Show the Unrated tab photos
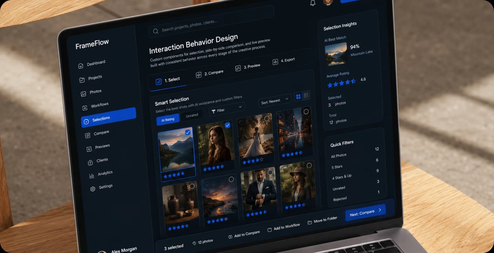The width and height of the screenshot is (494, 253). pyautogui.click(x=192, y=115)
